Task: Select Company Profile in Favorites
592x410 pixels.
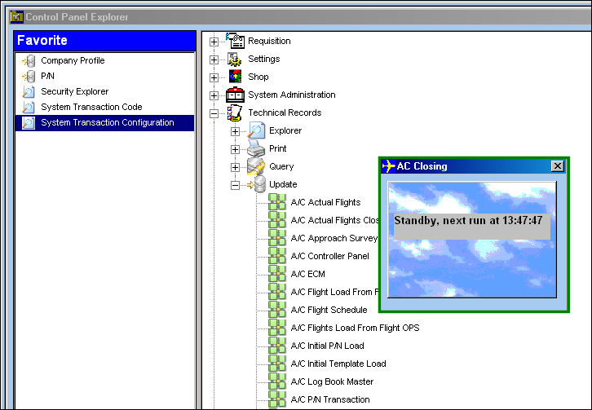Action: point(73,60)
